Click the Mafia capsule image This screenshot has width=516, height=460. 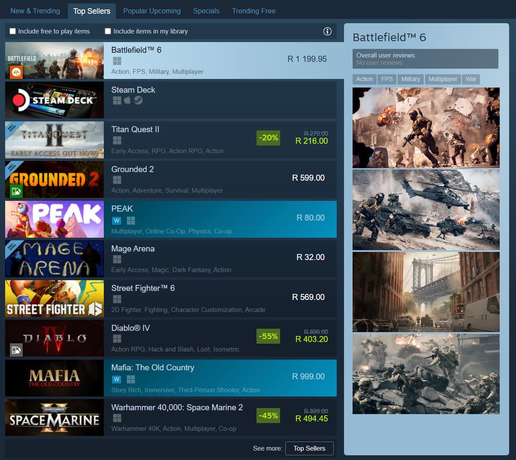tap(54, 378)
